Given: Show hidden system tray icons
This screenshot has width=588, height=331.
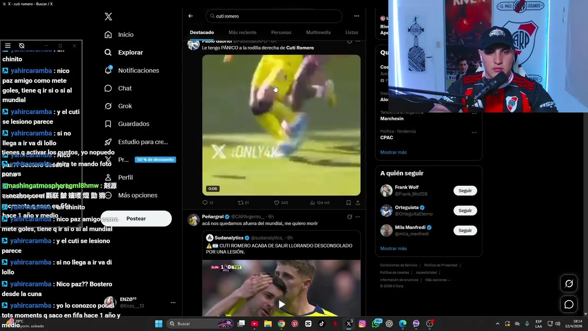Looking at the screenshot, I should (498, 324).
